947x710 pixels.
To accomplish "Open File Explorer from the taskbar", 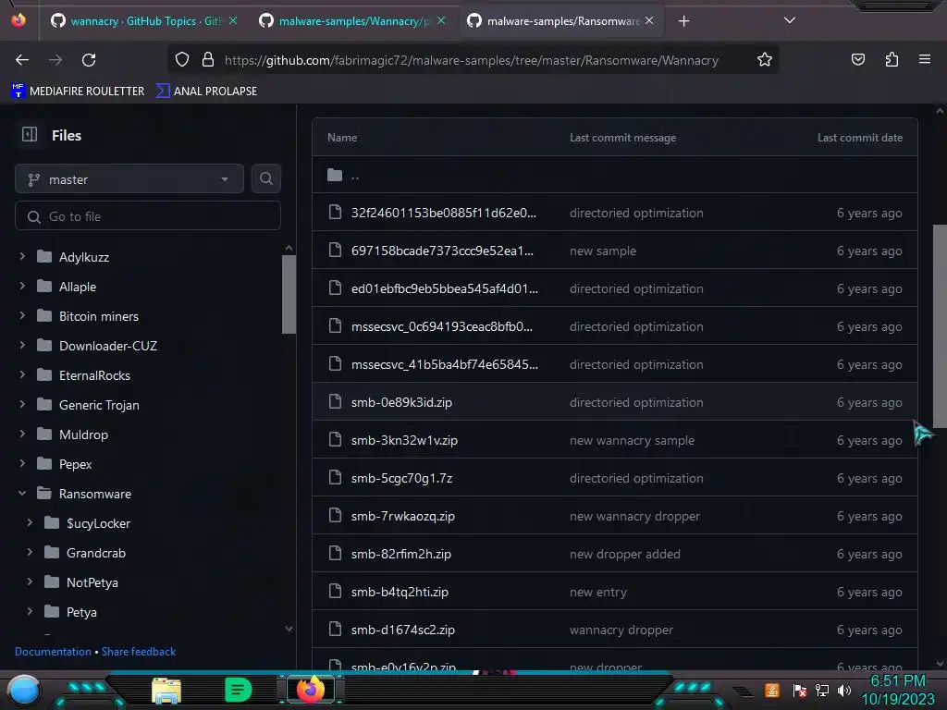I will 166,691.
